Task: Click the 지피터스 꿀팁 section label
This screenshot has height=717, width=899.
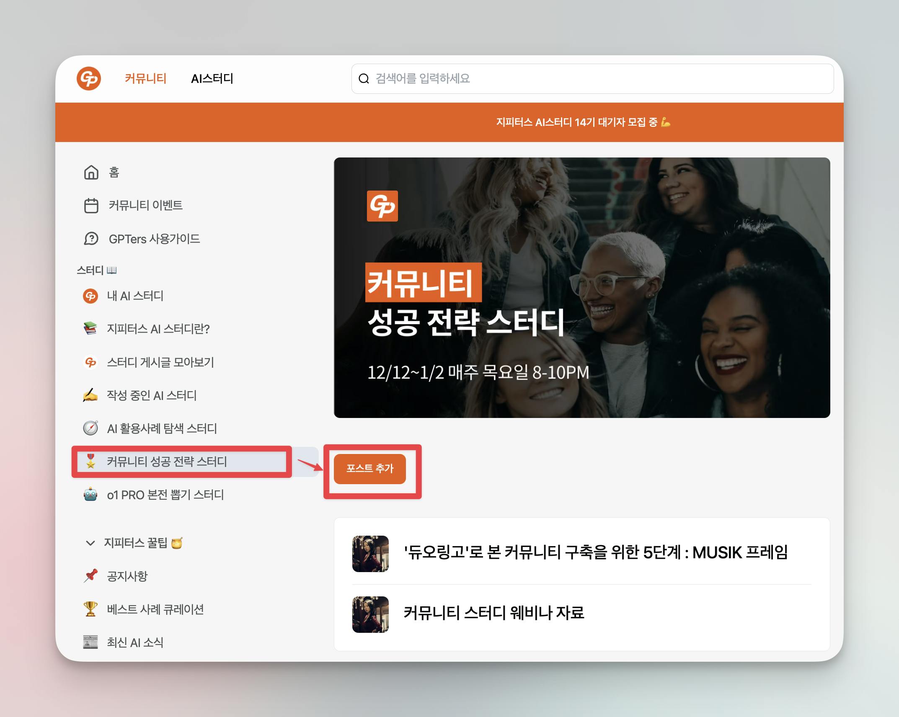Action: (143, 543)
